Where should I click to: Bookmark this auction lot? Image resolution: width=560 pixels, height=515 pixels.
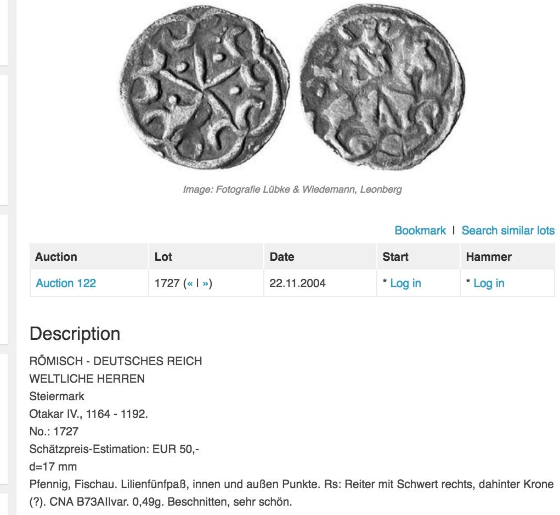[x=420, y=231]
